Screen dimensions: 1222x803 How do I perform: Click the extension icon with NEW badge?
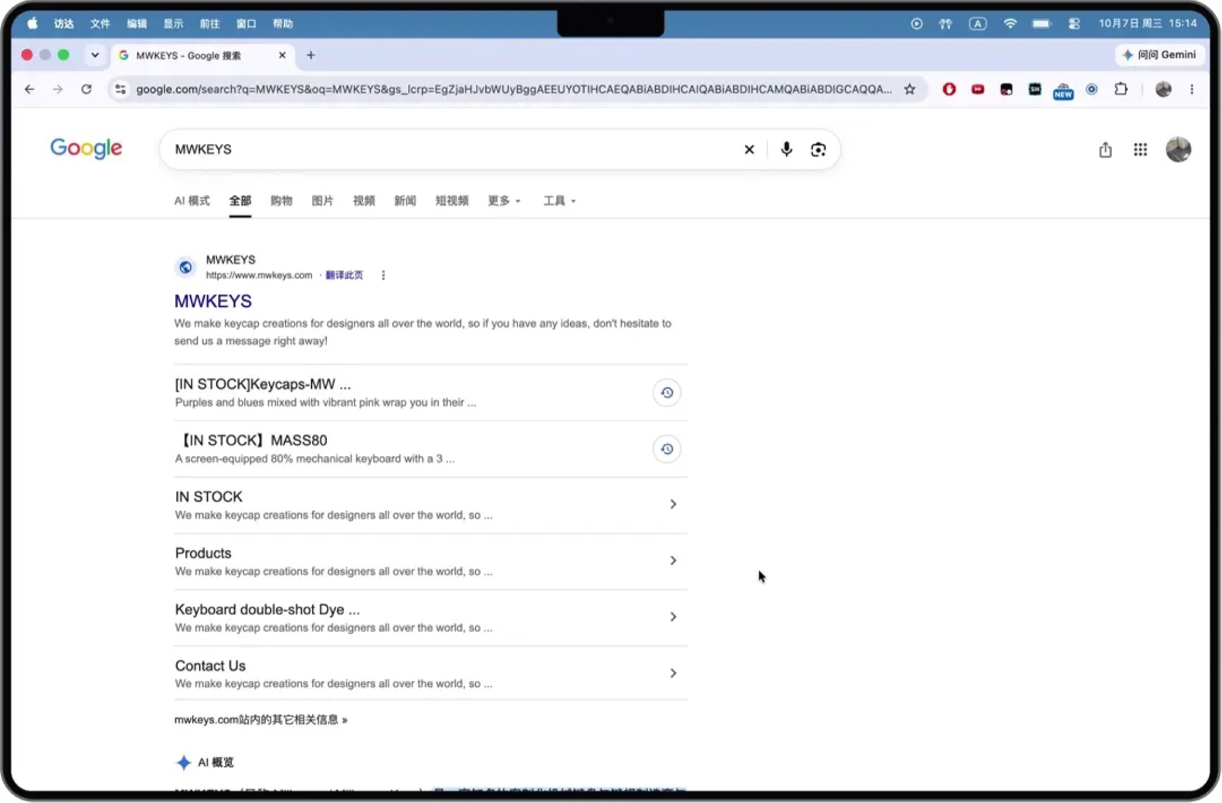pyautogui.click(x=1063, y=90)
